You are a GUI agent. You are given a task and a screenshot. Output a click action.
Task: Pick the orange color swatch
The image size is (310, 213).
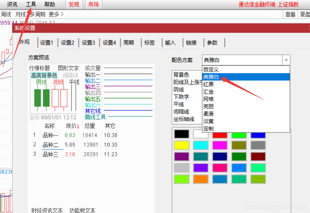click(x=201, y=179)
